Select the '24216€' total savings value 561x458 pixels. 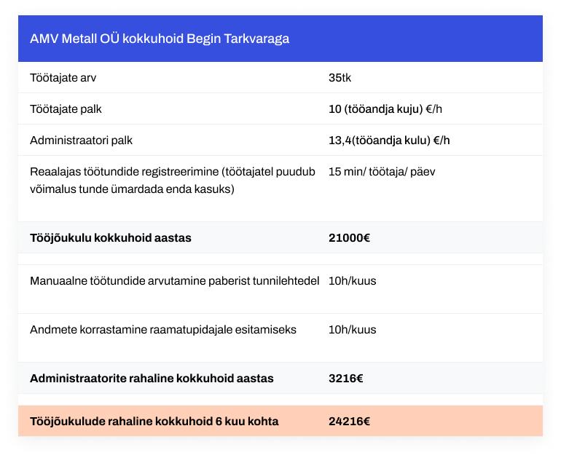click(x=349, y=421)
